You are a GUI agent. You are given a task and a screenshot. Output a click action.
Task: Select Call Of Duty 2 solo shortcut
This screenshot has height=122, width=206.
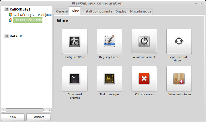pos(27,20)
